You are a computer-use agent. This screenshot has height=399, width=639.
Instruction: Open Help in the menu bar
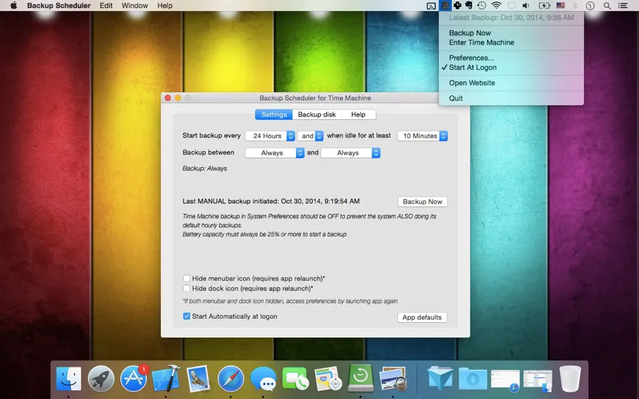(165, 6)
